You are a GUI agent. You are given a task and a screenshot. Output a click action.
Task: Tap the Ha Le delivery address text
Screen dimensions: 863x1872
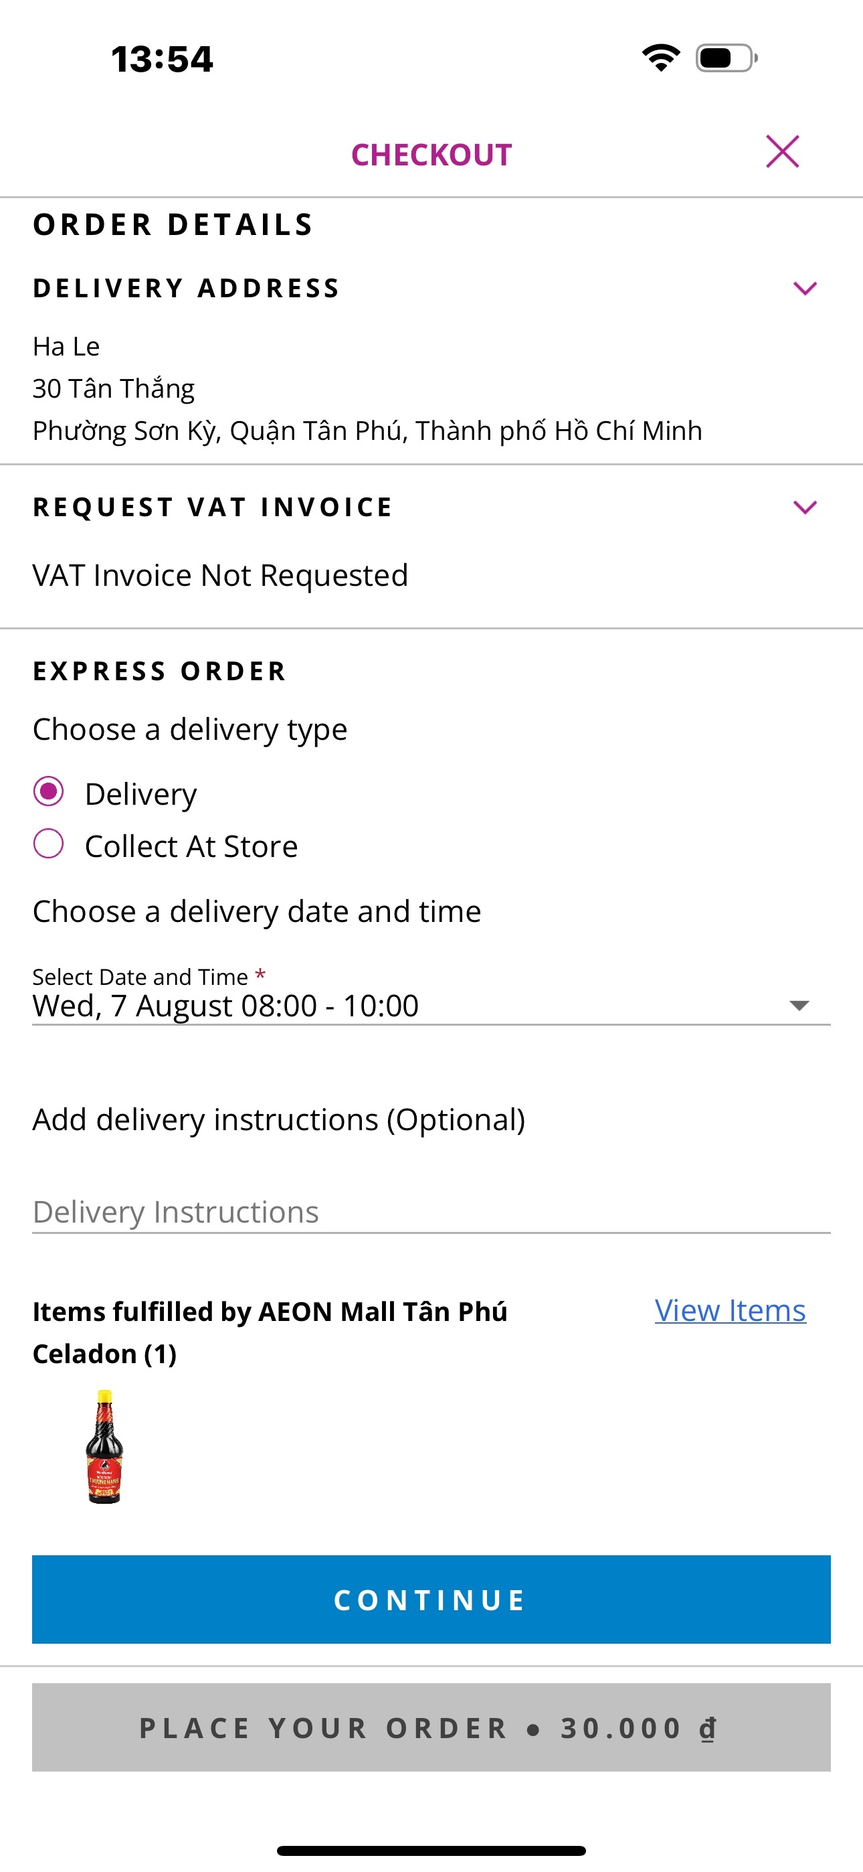[x=66, y=347]
